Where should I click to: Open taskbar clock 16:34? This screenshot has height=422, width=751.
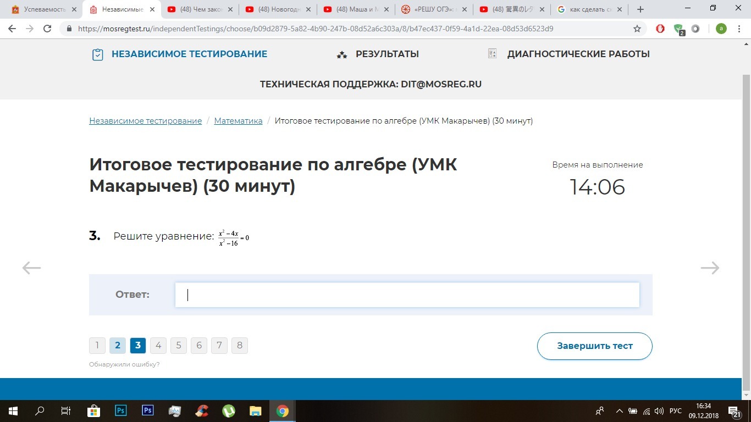click(x=703, y=411)
